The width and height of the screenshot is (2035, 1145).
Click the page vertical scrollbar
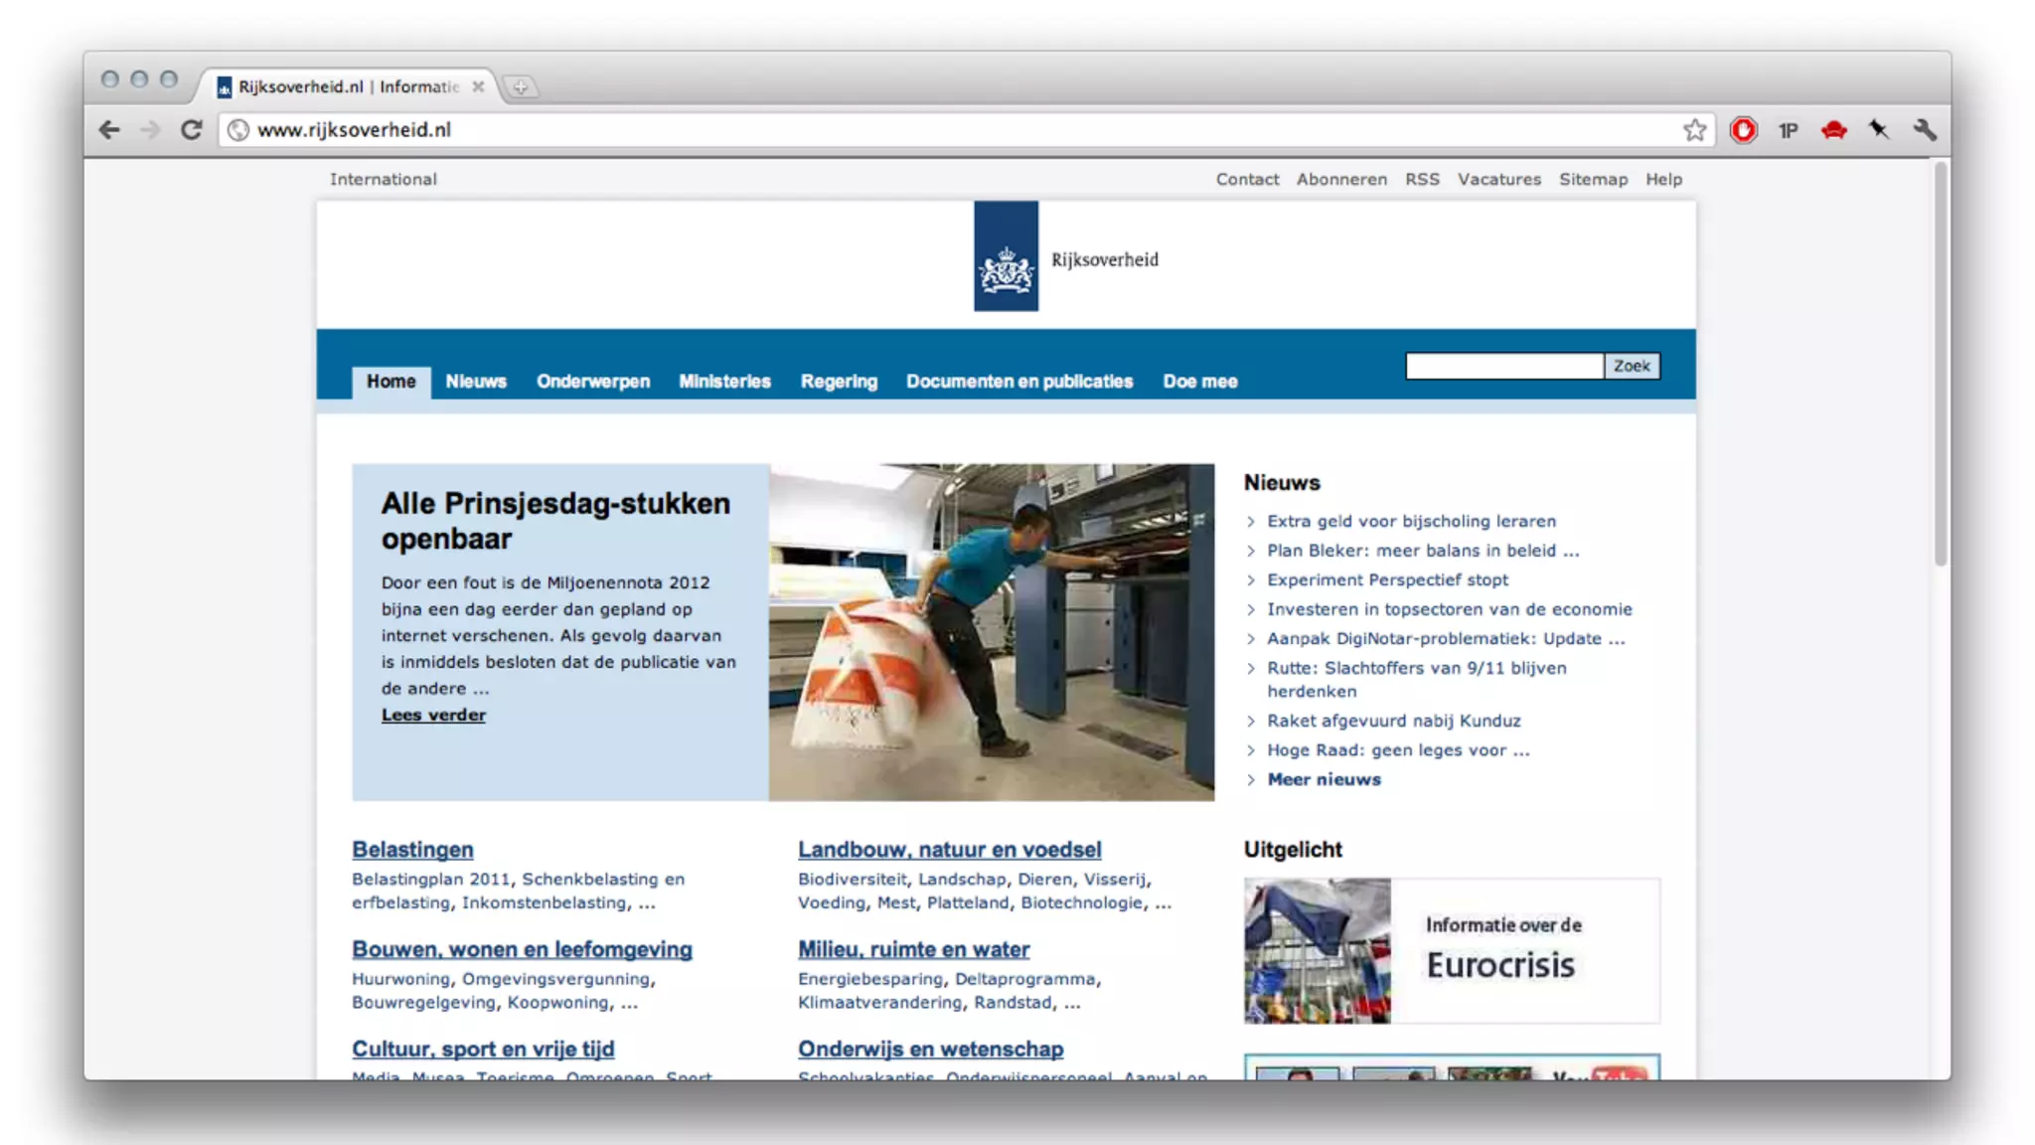click(x=1940, y=364)
